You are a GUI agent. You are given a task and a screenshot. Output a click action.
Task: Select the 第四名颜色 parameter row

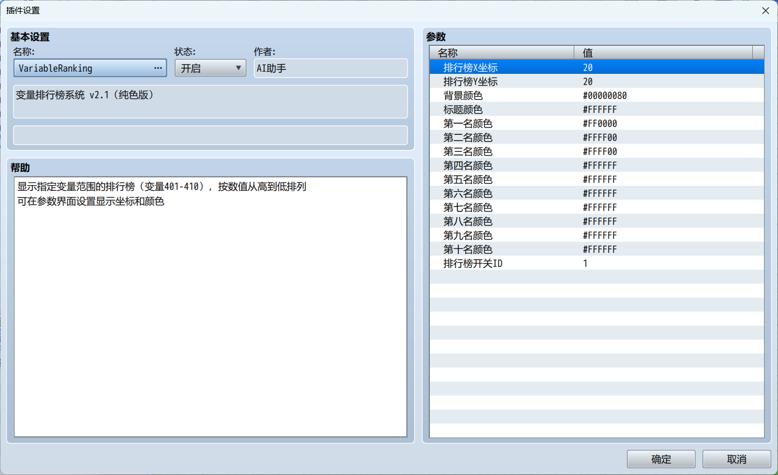pos(597,165)
